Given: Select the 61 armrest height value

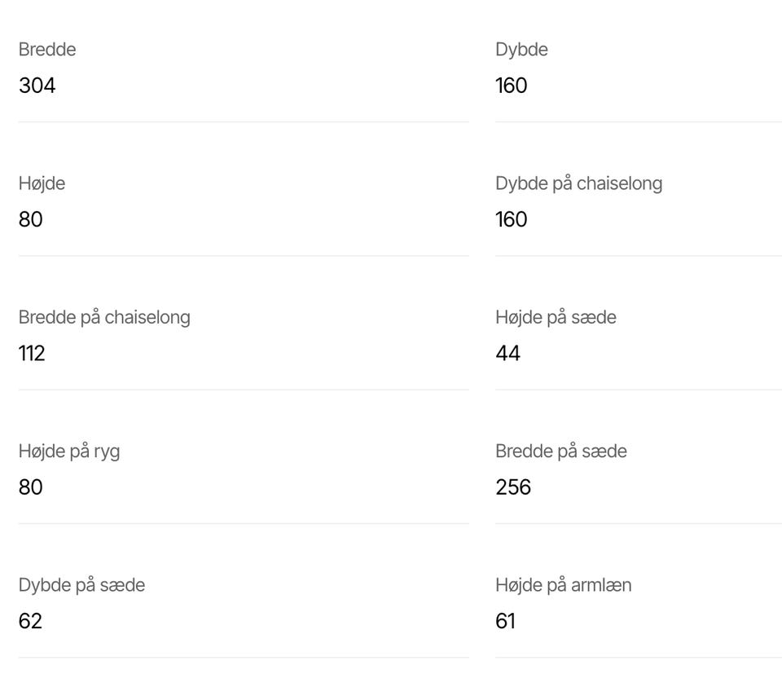Looking at the screenshot, I should (x=506, y=621).
